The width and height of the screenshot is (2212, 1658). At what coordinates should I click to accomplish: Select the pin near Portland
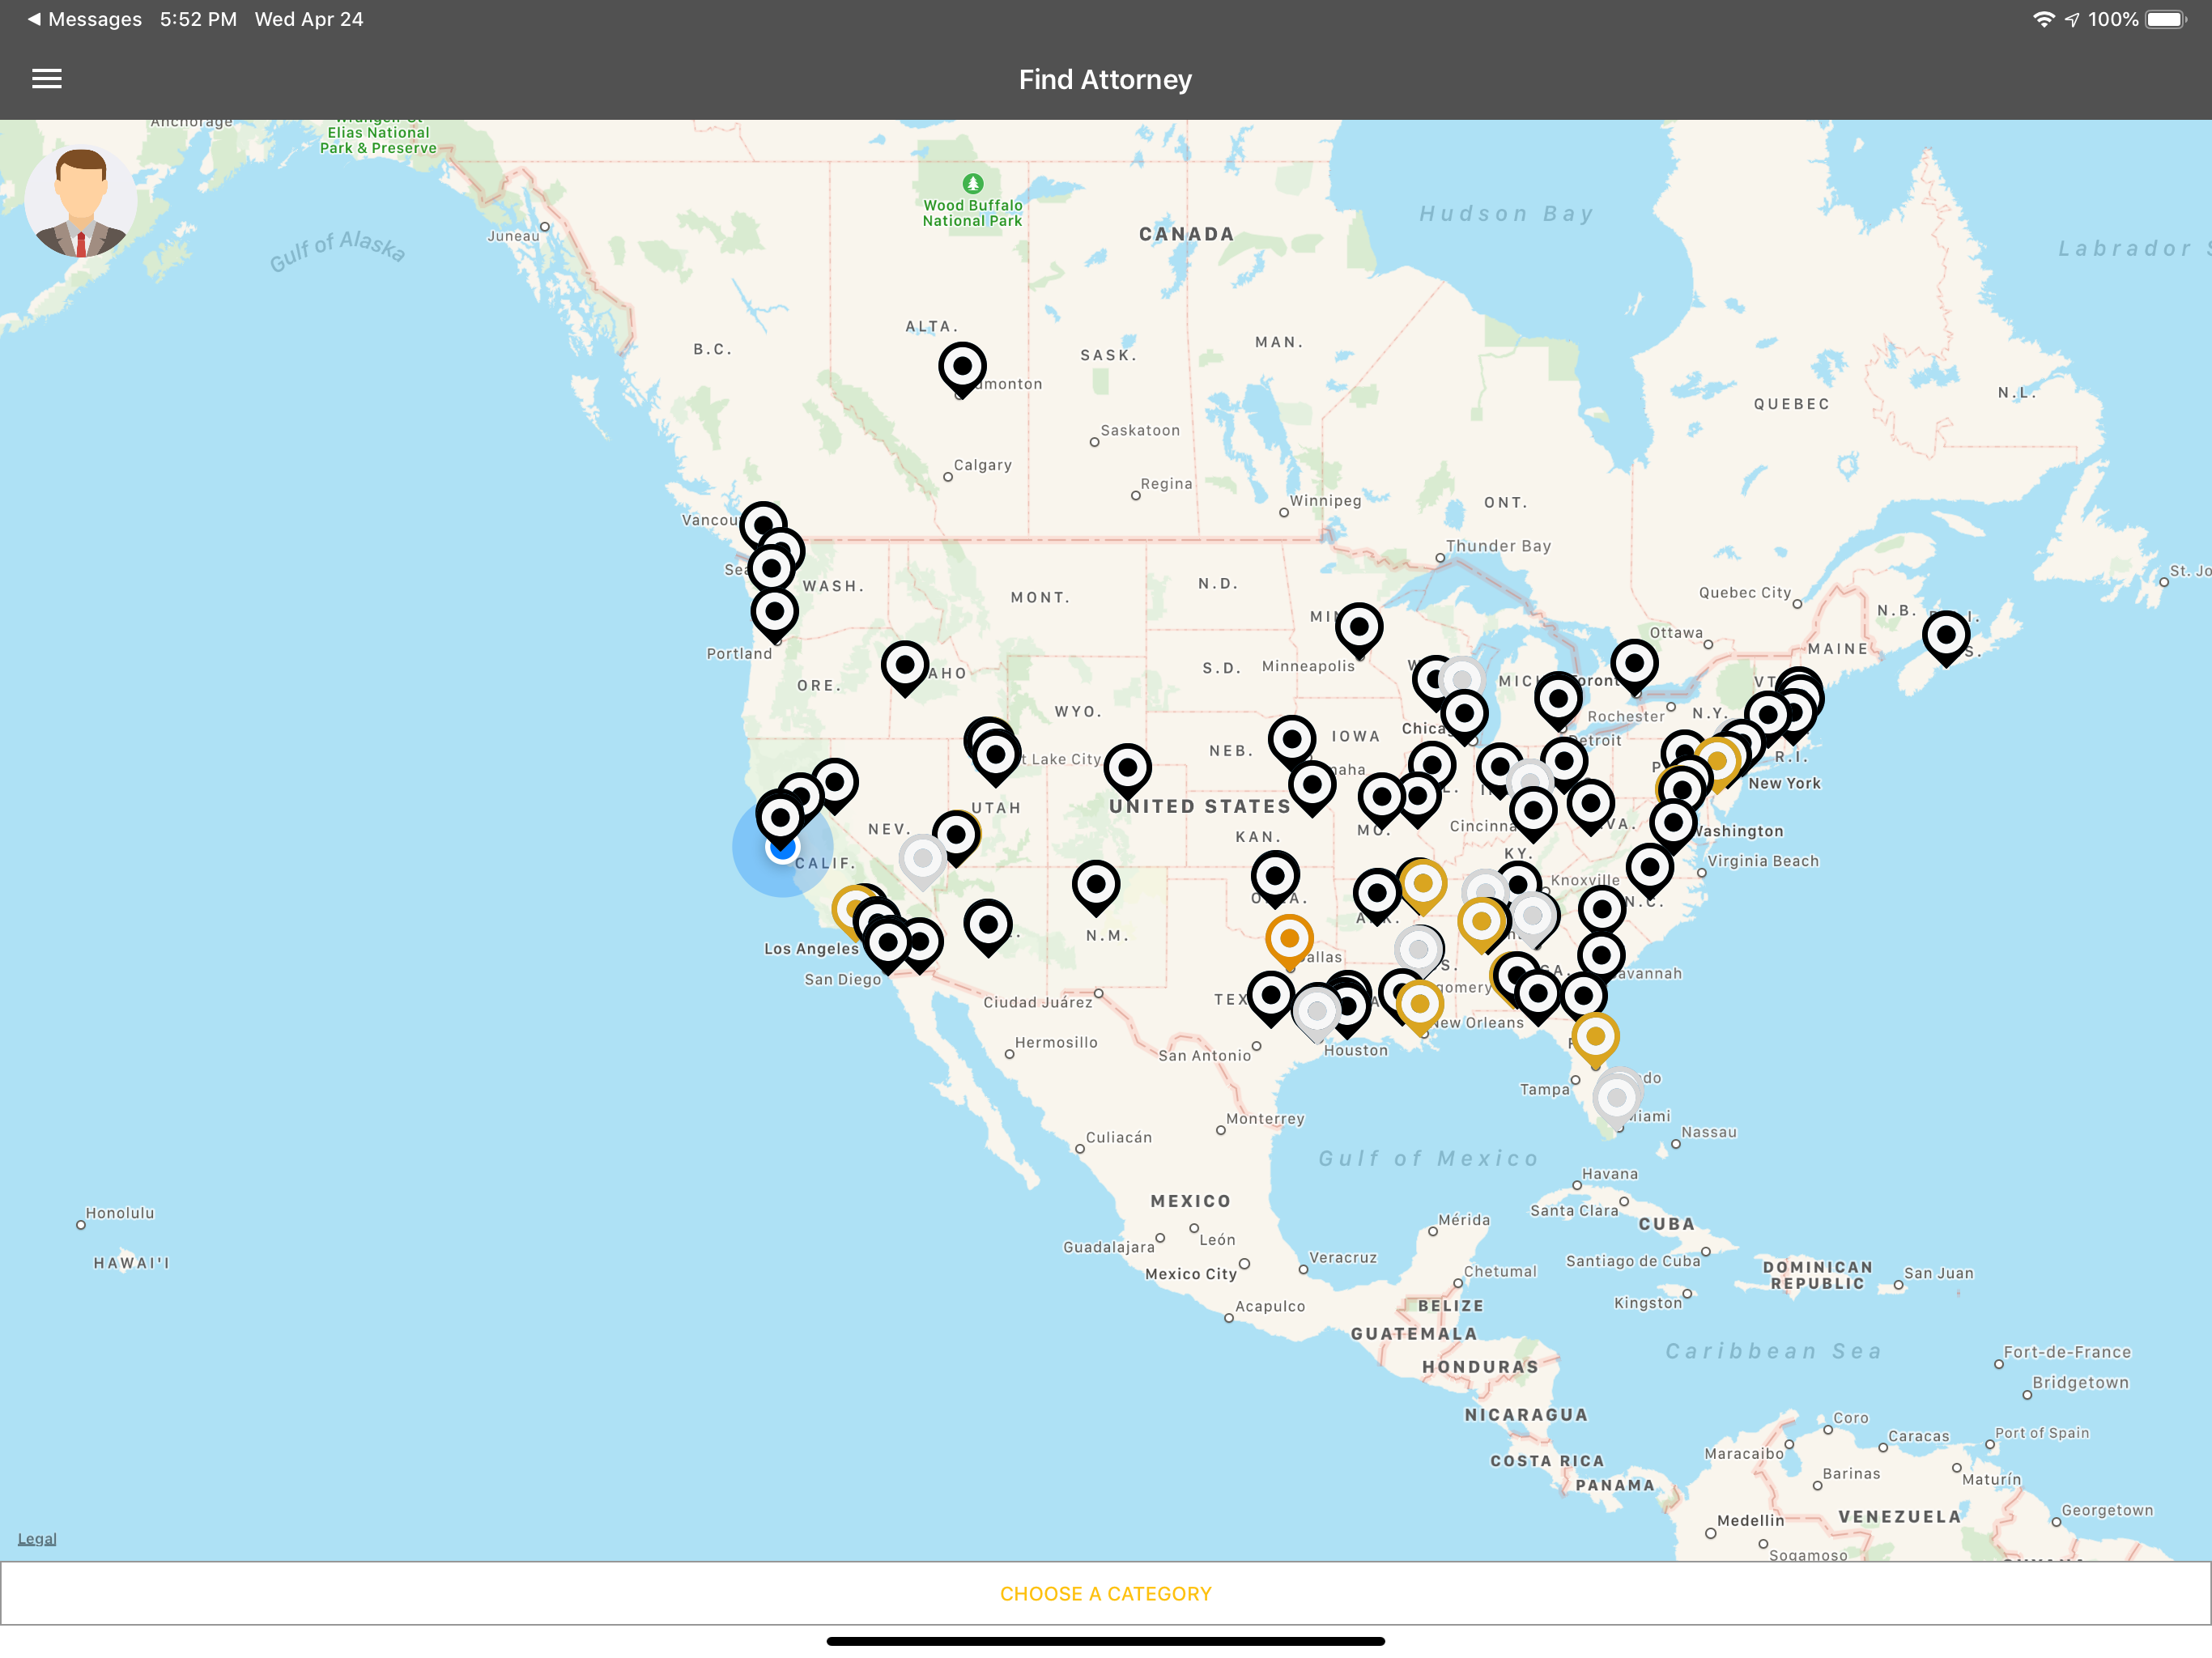(x=775, y=614)
